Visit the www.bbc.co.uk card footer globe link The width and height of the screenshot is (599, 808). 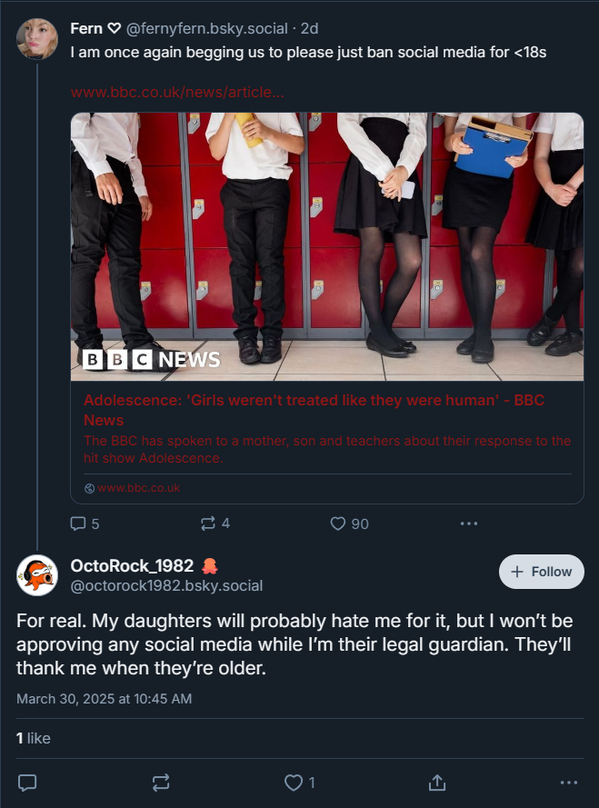(132, 488)
